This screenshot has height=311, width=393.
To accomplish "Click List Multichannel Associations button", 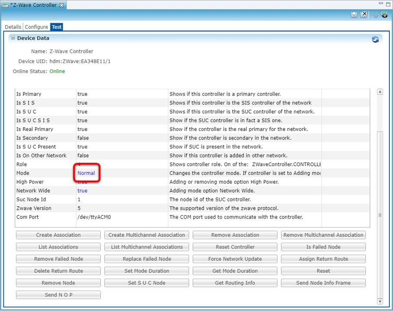I will [147, 247].
